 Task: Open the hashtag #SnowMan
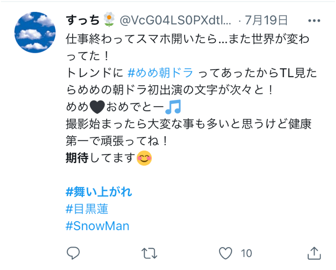coord(98,226)
